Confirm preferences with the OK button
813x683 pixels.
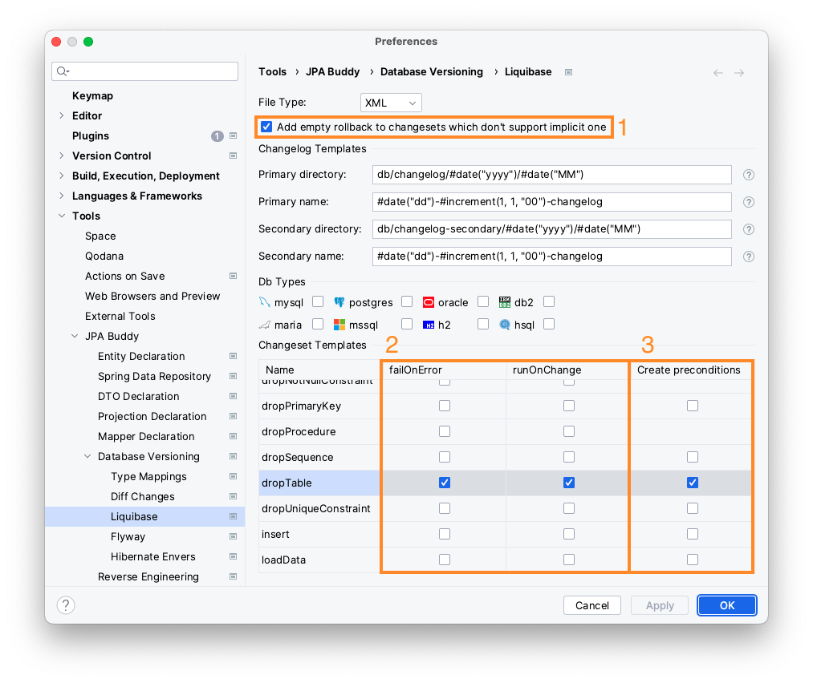[726, 605]
